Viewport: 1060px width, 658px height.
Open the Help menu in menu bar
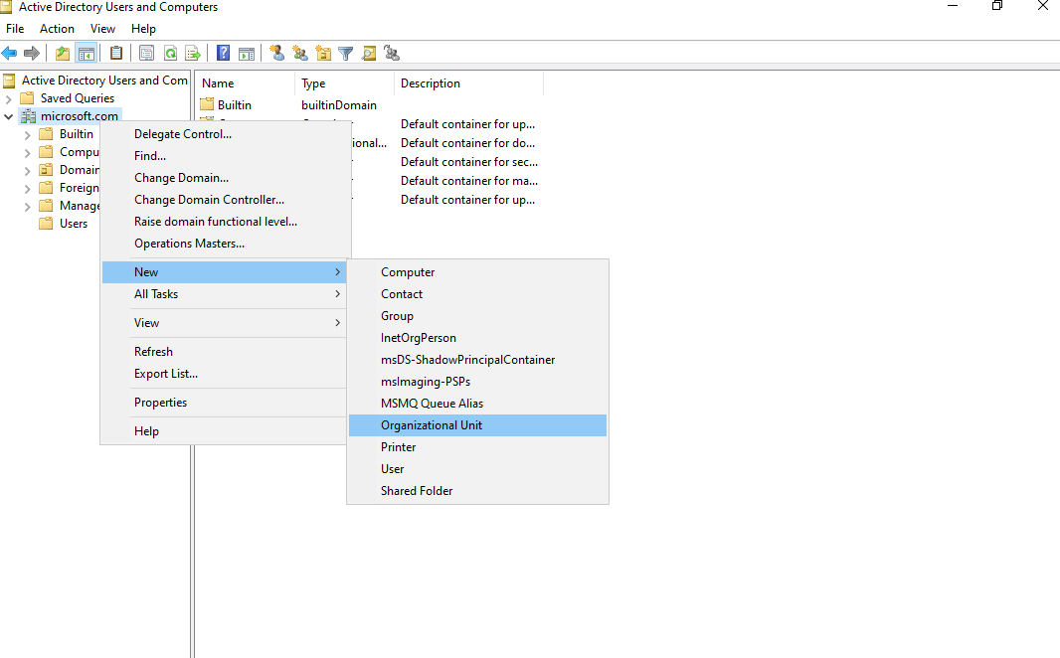[x=143, y=29]
